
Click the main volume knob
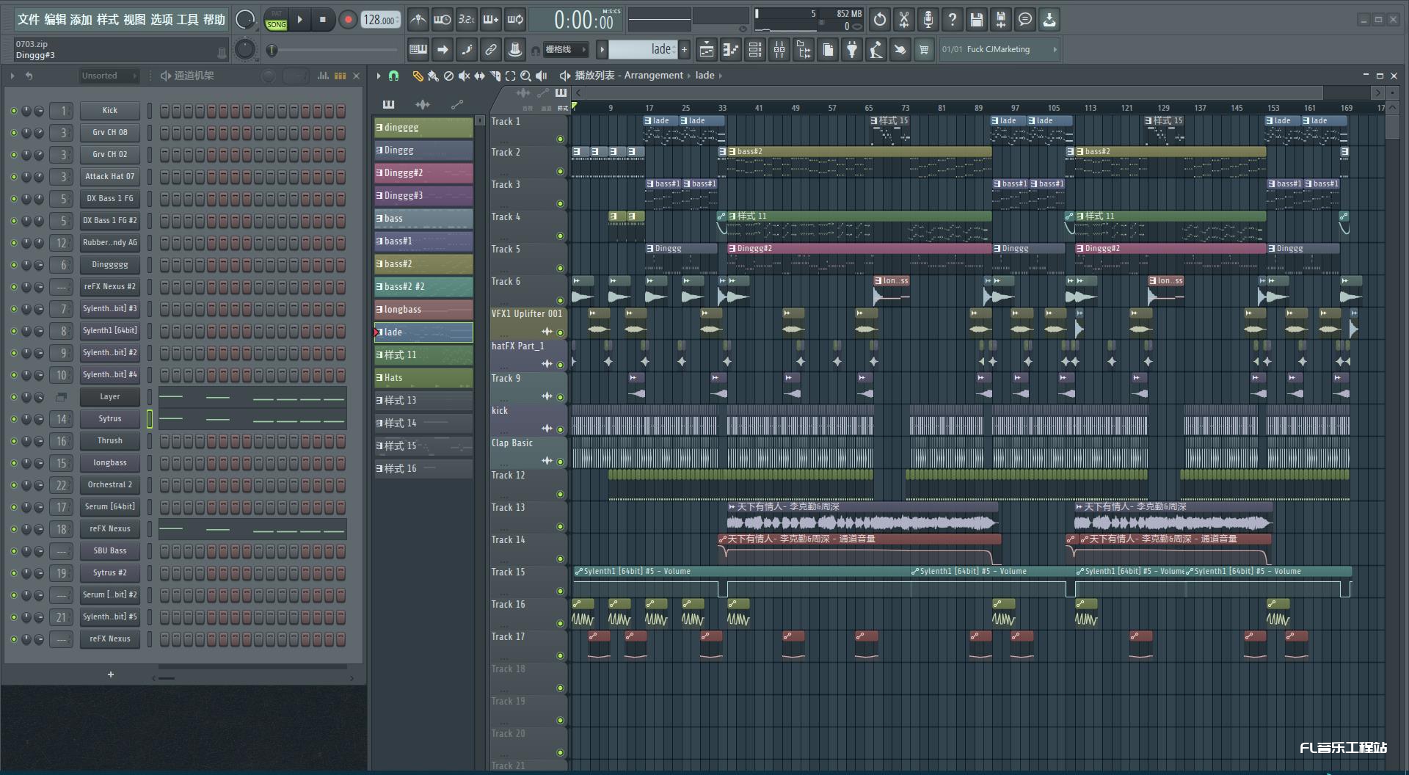point(245,20)
